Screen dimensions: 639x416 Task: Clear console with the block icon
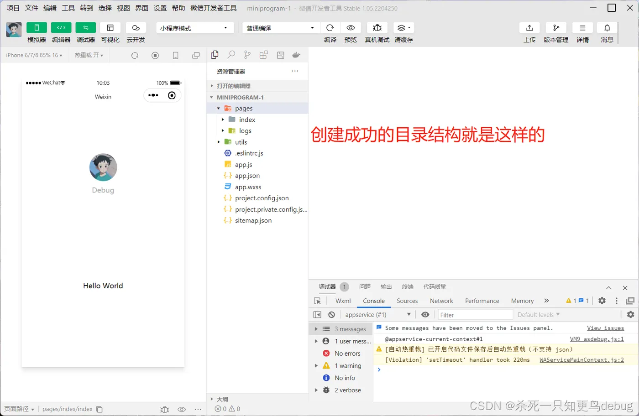click(x=332, y=315)
